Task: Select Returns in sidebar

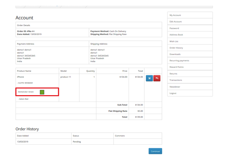Action: (173, 74)
